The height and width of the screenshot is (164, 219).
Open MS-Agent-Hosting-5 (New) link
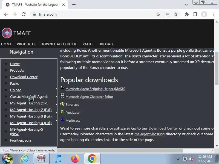pos(27,131)
